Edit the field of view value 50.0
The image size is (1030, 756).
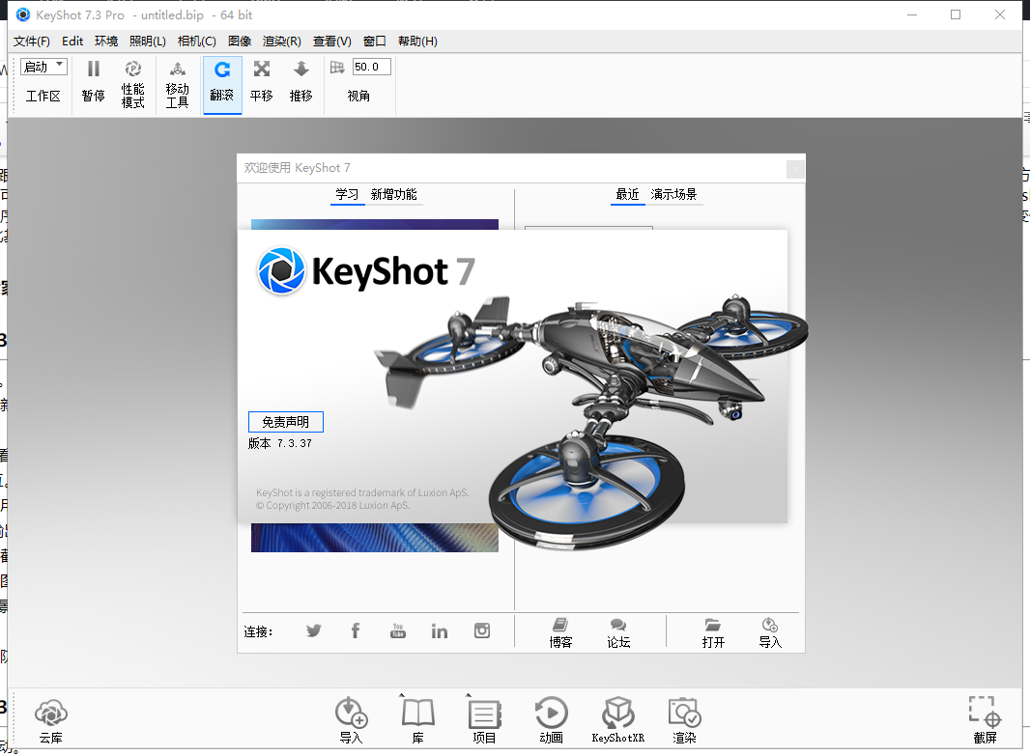(372, 67)
